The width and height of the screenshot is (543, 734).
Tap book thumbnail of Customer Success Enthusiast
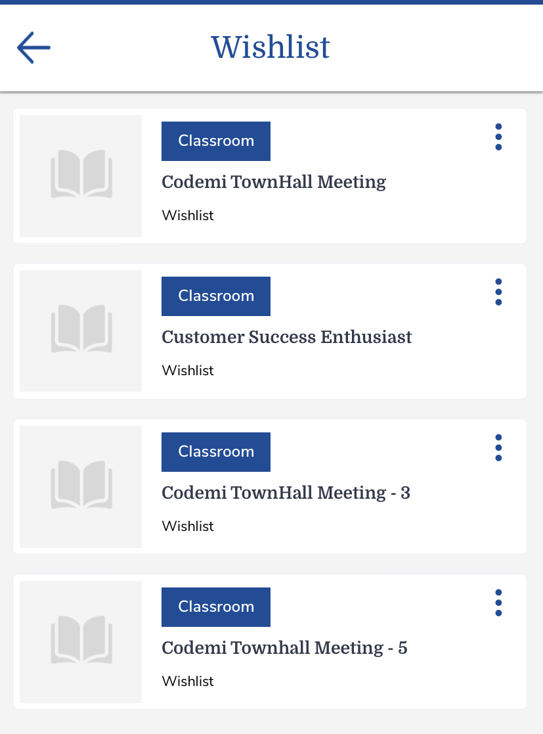pyautogui.click(x=81, y=331)
